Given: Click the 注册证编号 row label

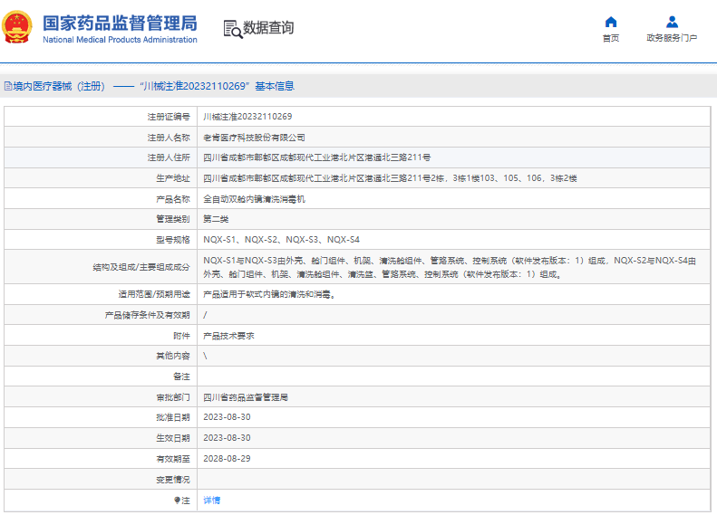Looking at the screenshot, I should coord(169,117).
